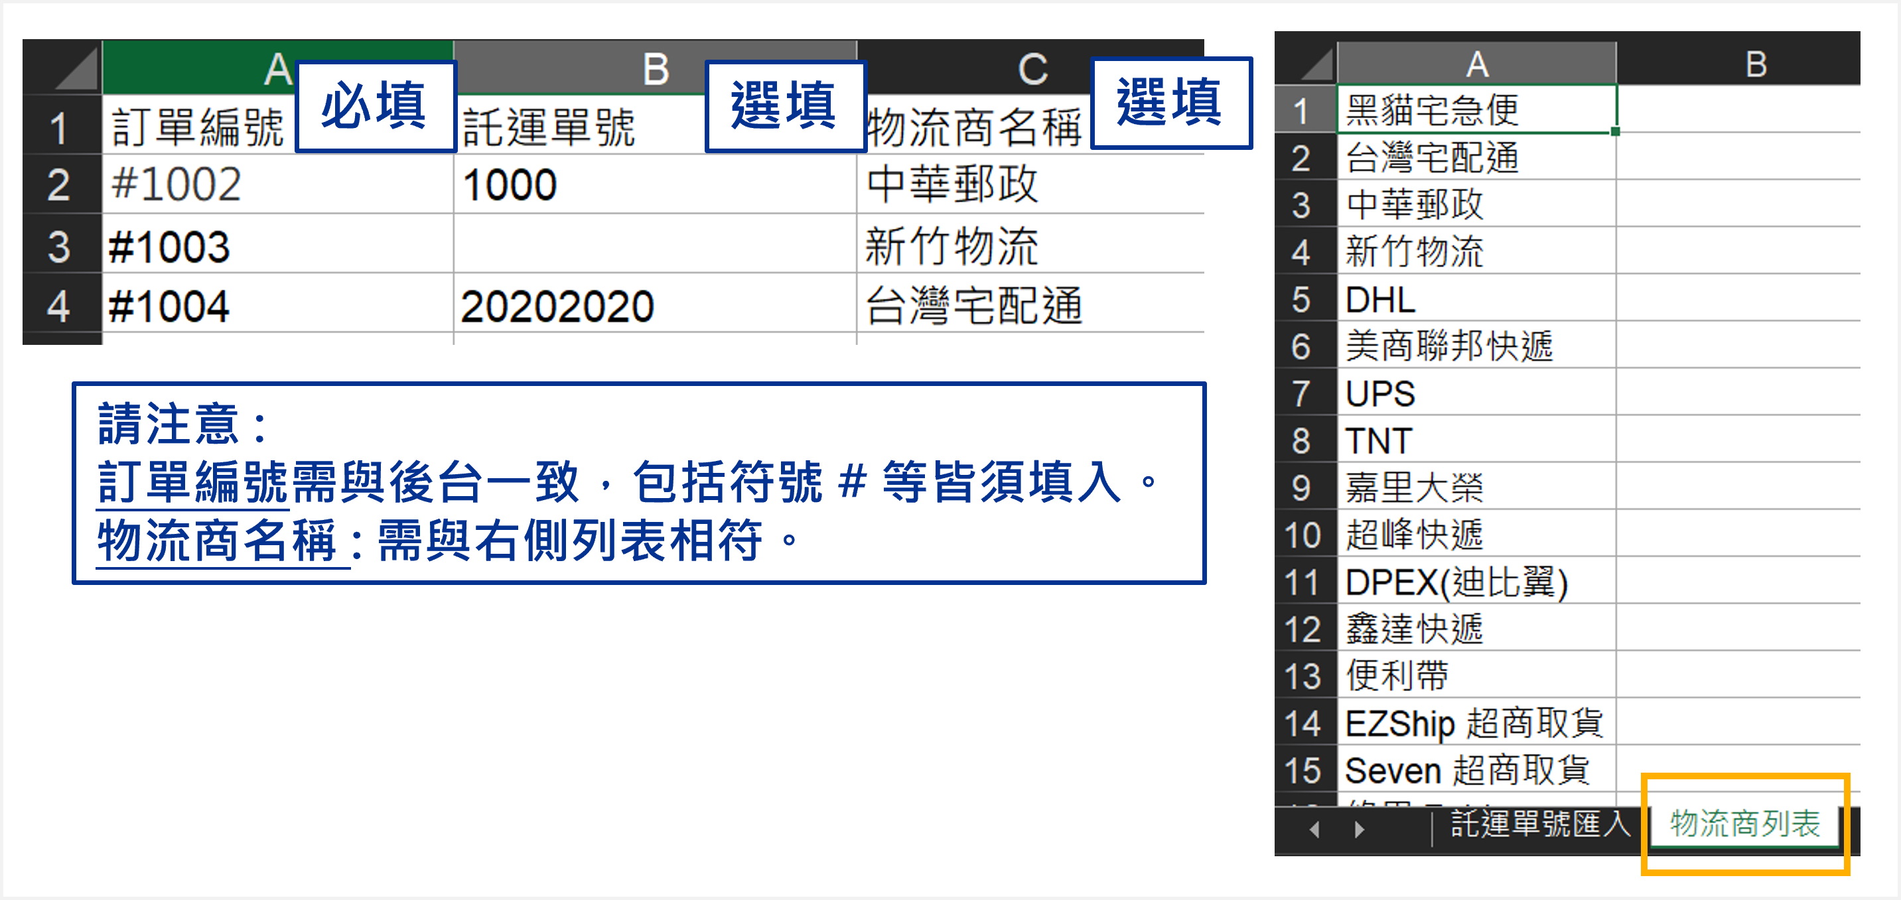Click the underlined 訂單編號 text in notice
The width and height of the screenshot is (1901, 900).
(192, 483)
